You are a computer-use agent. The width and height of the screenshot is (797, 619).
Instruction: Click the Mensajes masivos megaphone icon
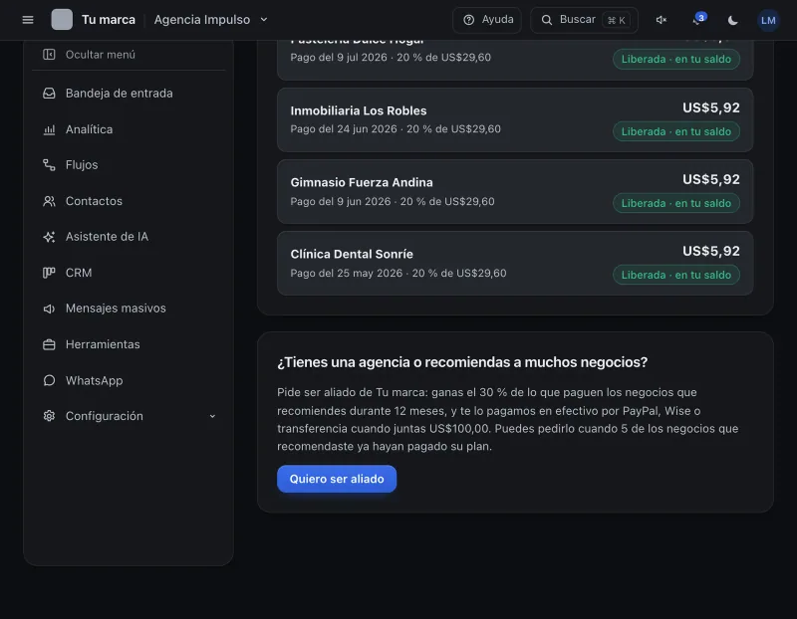tap(49, 309)
